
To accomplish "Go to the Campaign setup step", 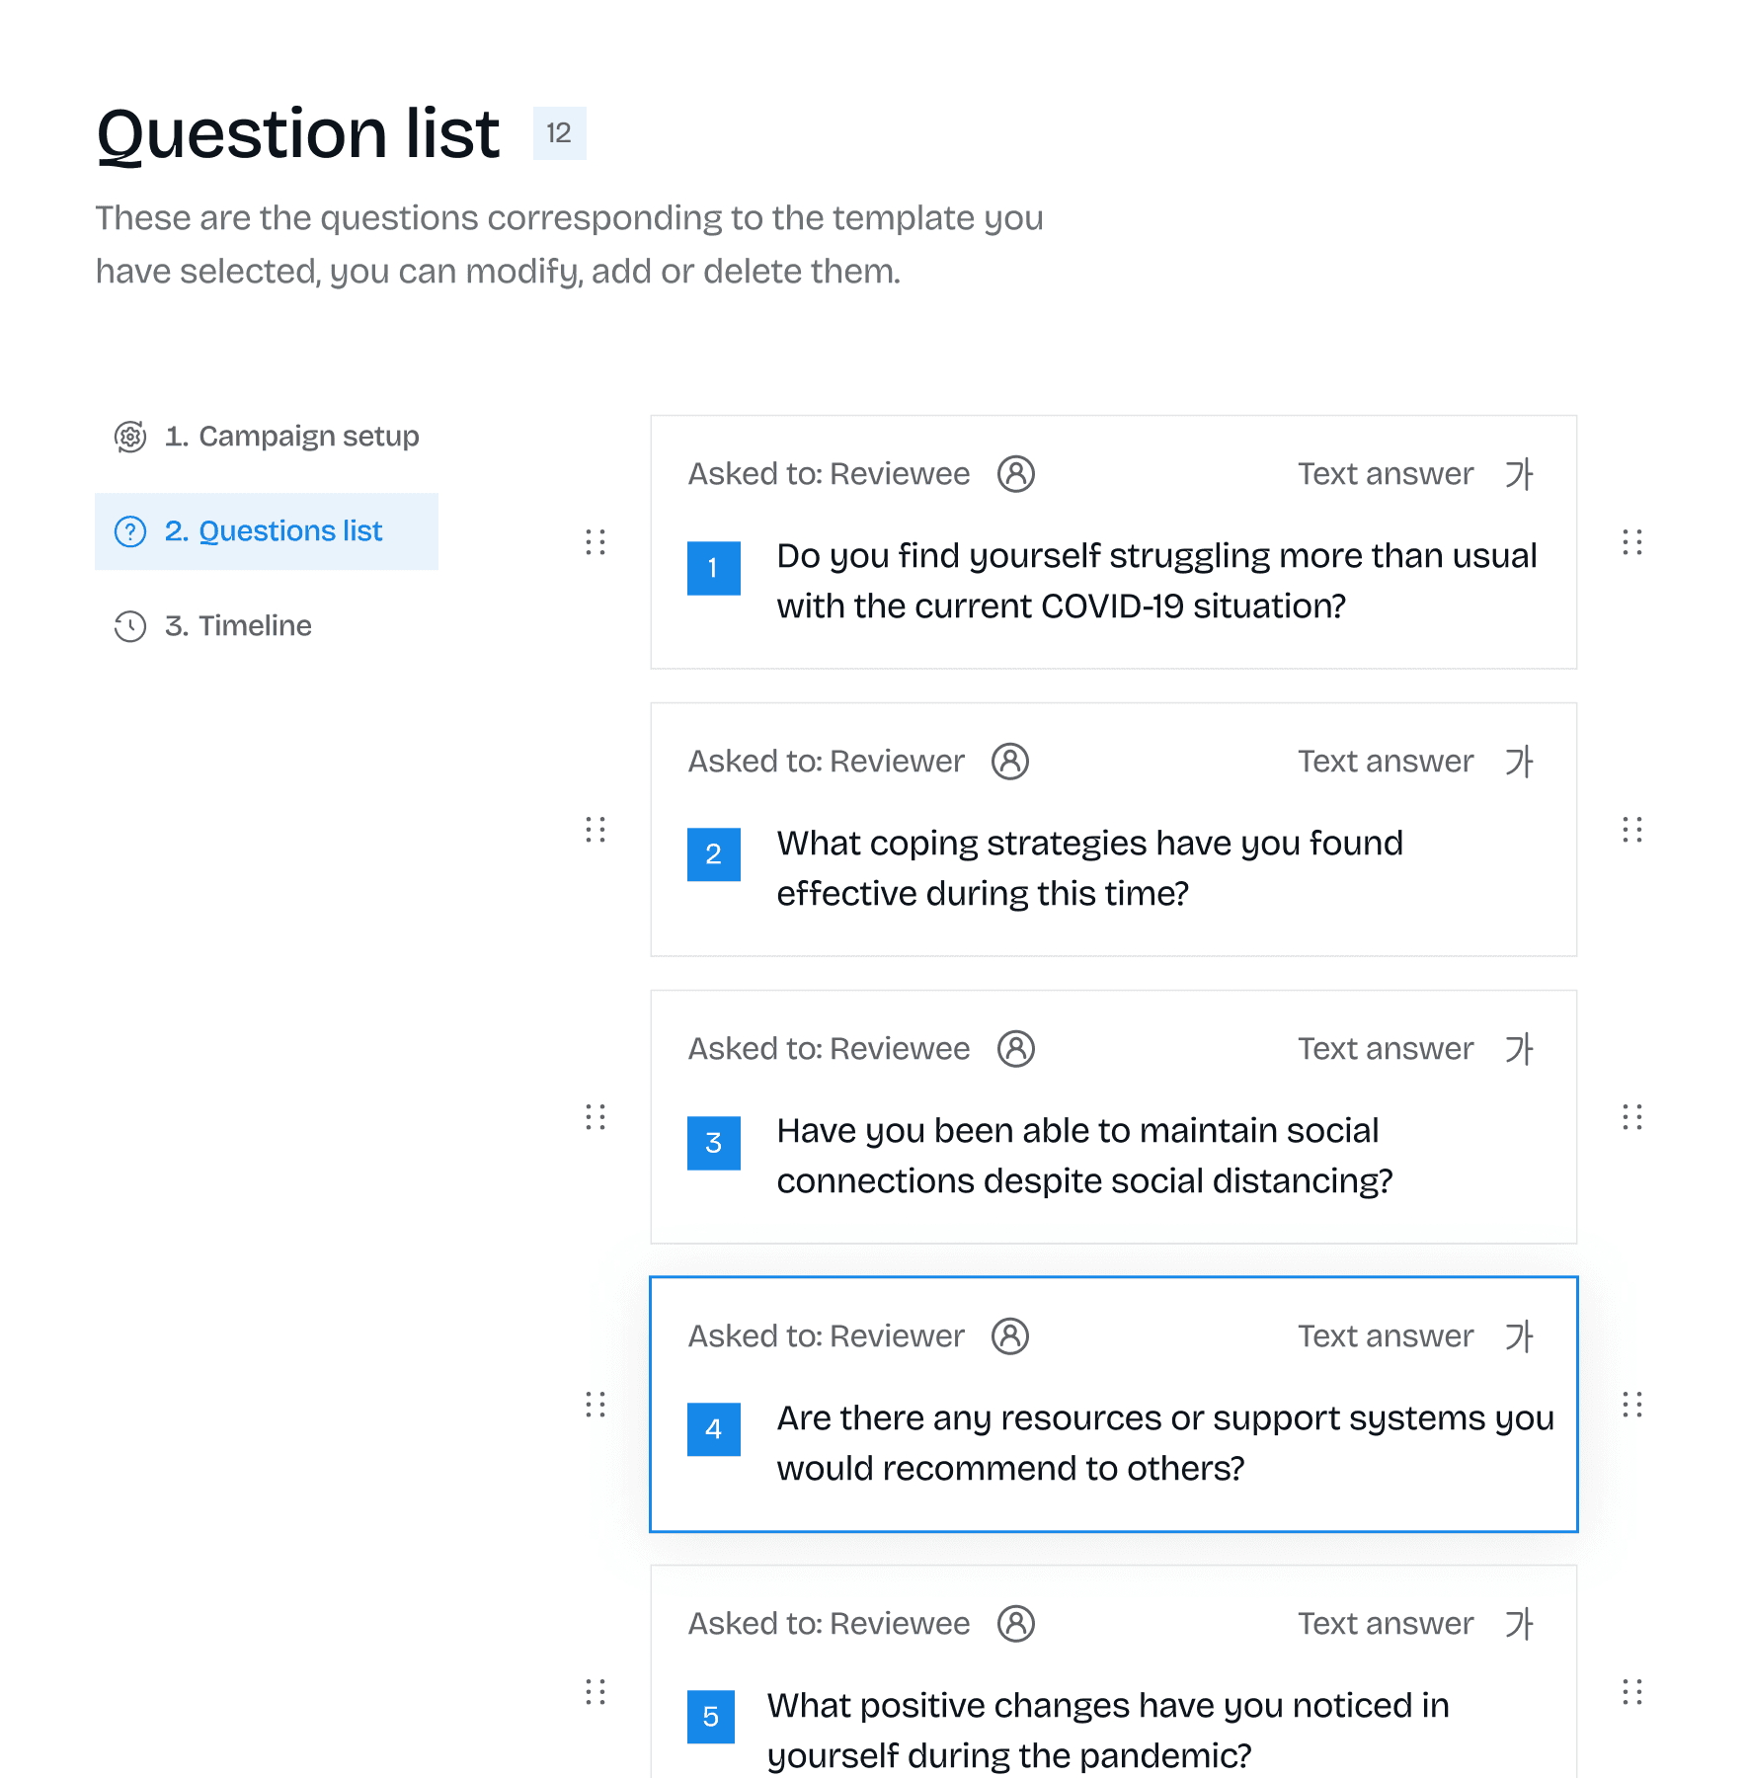I will pyautogui.click(x=292, y=438).
